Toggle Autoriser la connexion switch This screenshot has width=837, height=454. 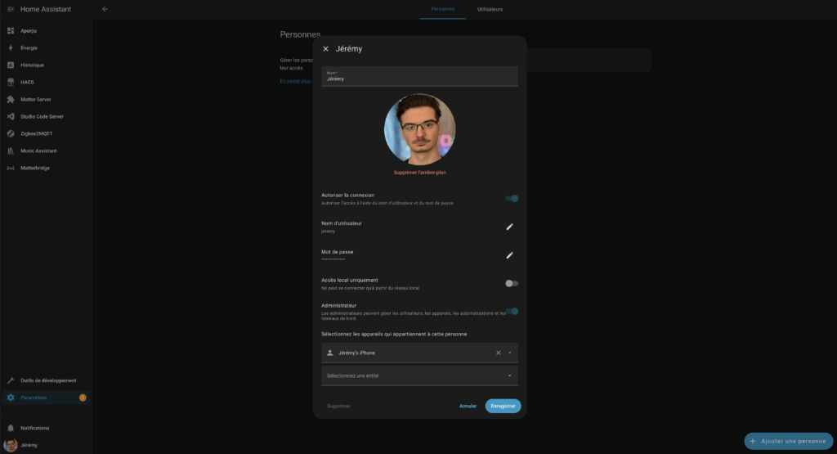tap(512, 198)
